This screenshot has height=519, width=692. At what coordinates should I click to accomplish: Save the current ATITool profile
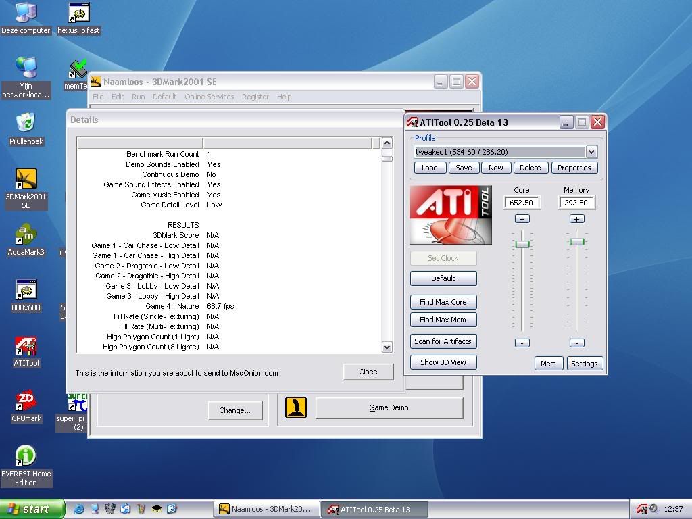pos(464,168)
